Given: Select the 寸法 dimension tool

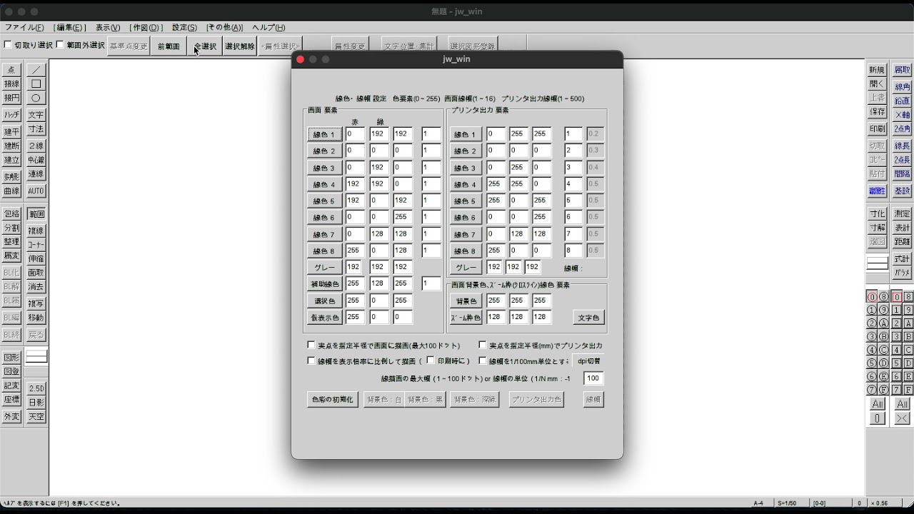Looking at the screenshot, I should [36, 129].
